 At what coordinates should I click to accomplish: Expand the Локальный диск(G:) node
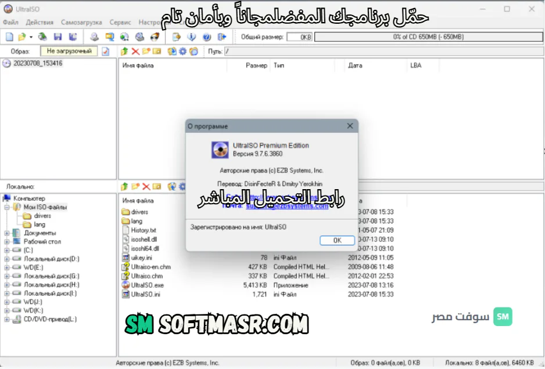(x=6, y=276)
